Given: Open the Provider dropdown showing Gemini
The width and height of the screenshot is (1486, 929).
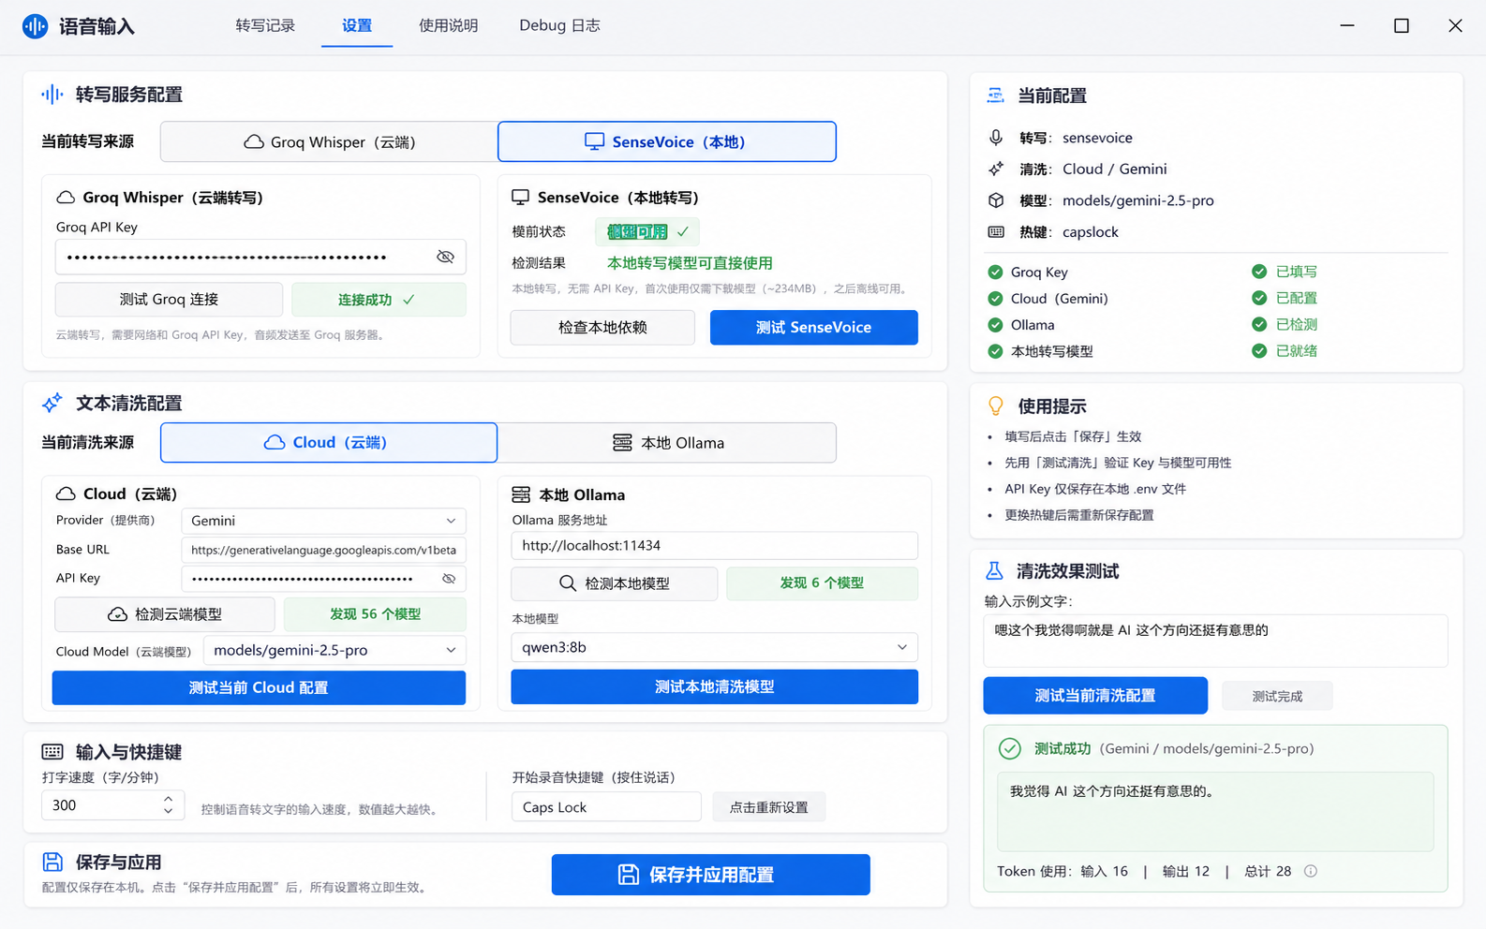Looking at the screenshot, I should 323,521.
